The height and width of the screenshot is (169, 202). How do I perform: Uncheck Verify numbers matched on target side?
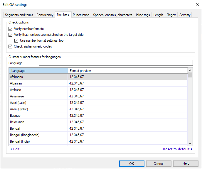11,35
